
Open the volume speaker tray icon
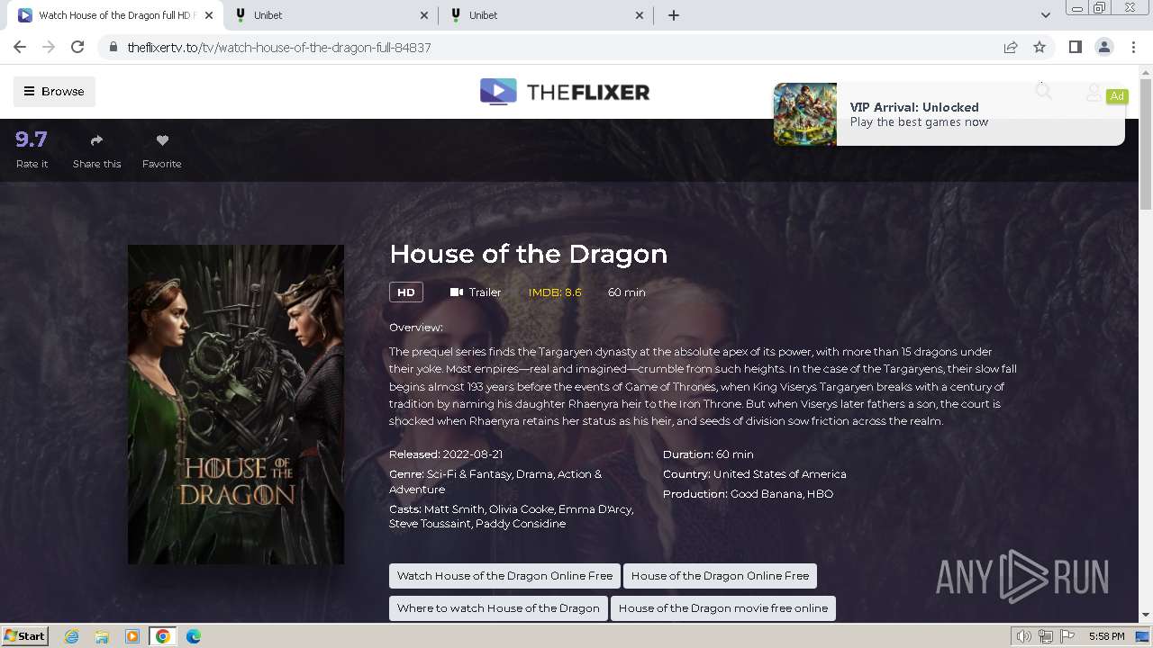click(x=1024, y=636)
